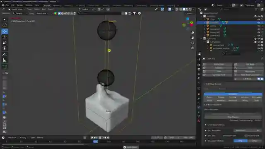The image size is (265, 149).
Task: Add Force Field physics
Action: tap(217, 64)
